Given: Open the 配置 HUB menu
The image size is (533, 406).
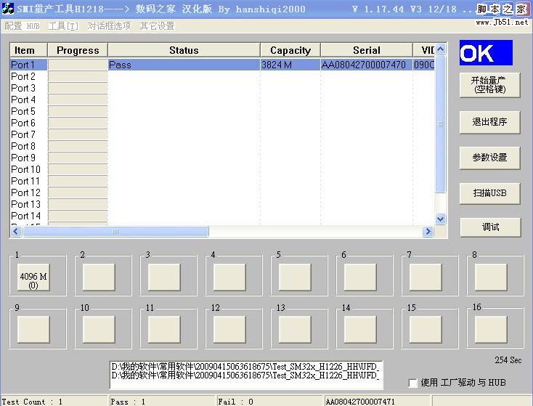Looking at the screenshot, I should pyautogui.click(x=22, y=26).
